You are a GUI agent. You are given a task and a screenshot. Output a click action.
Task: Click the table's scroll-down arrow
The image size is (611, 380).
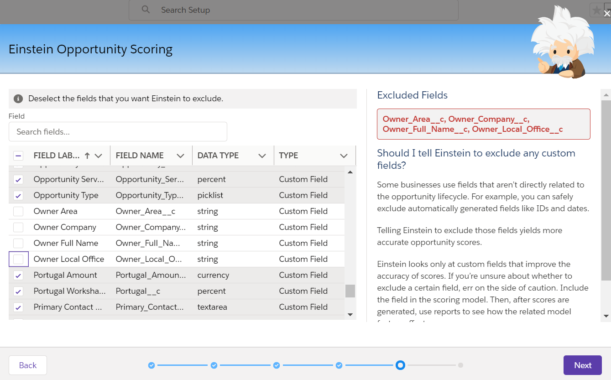350,314
